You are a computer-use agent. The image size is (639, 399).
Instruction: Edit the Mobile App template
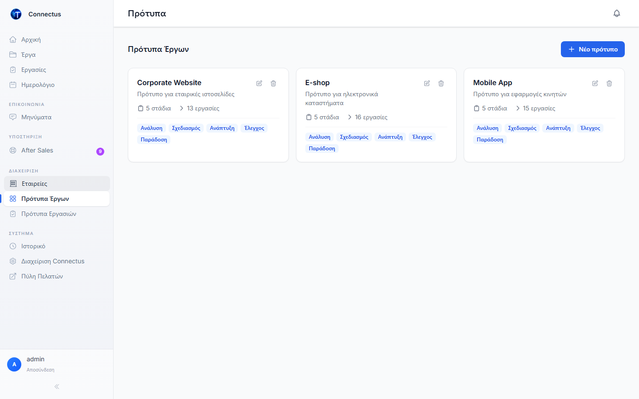pos(595,83)
